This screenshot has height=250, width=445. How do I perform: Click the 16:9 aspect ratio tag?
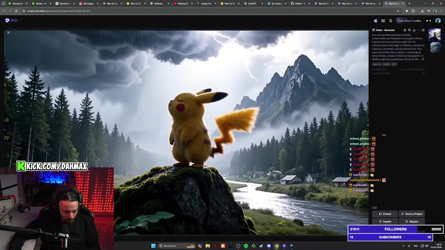pos(394,64)
